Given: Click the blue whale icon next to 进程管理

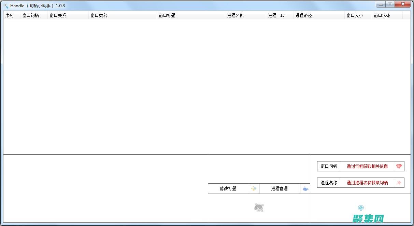Looking at the screenshot, I should pyautogui.click(x=305, y=188).
